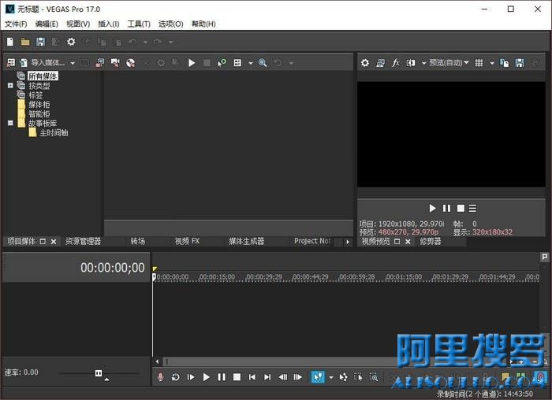Expand the 按类型 tree node
The height and width of the screenshot is (400, 552).
pyautogui.click(x=10, y=85)
